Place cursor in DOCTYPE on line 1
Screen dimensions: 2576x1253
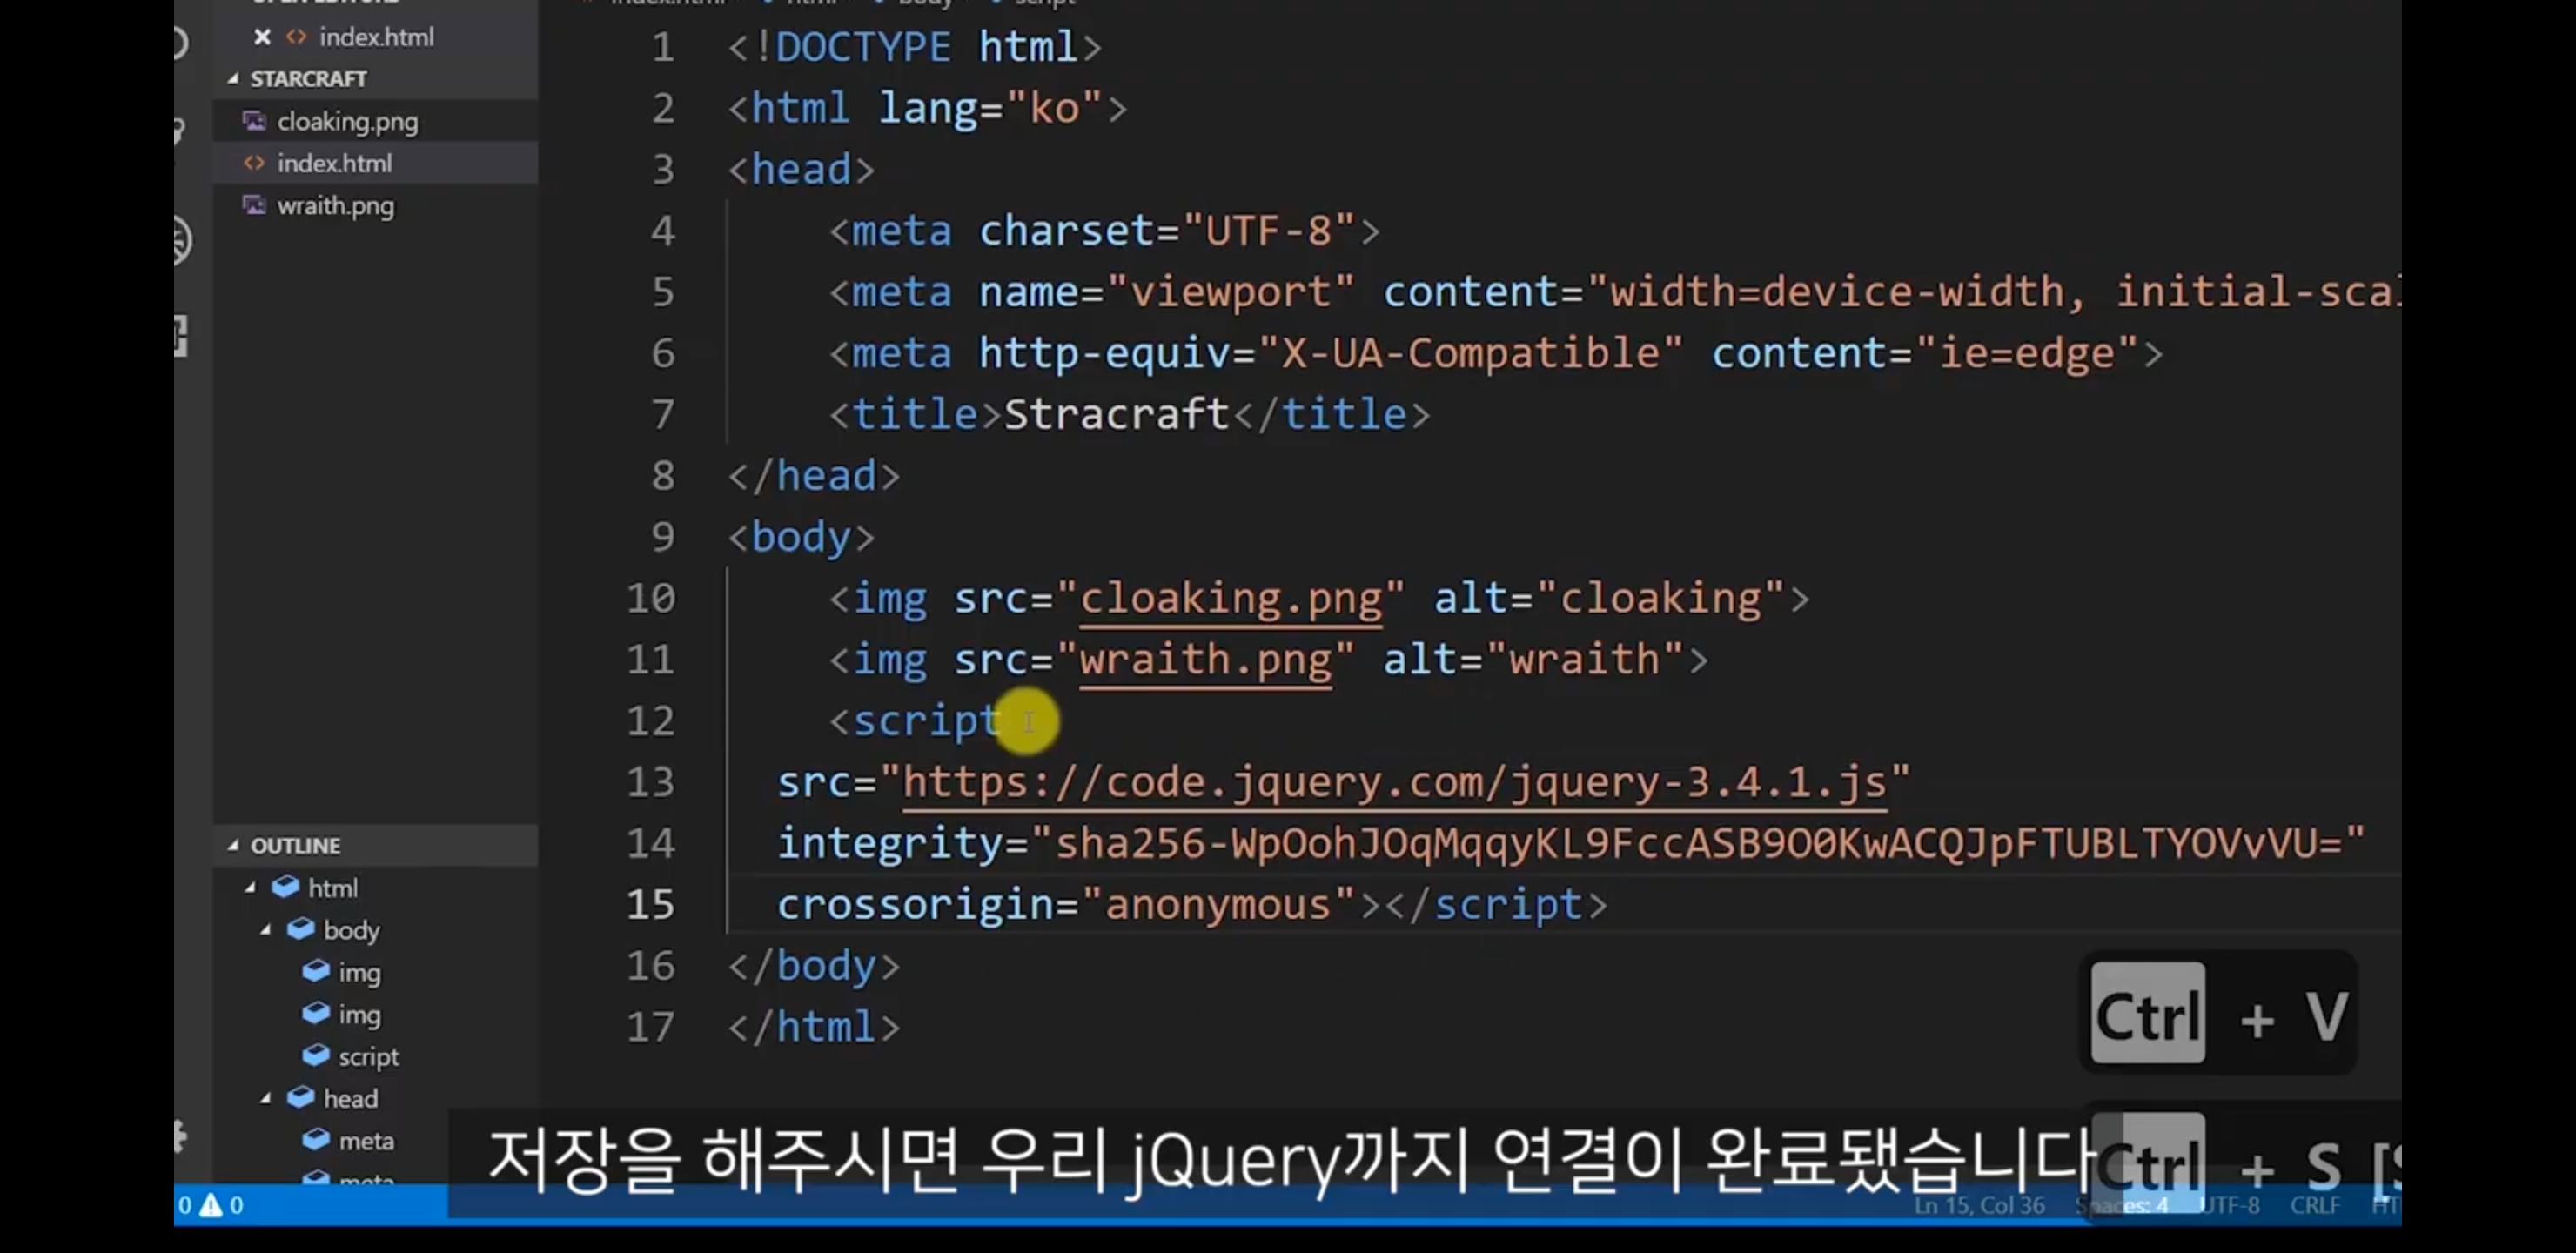(863, 47)
